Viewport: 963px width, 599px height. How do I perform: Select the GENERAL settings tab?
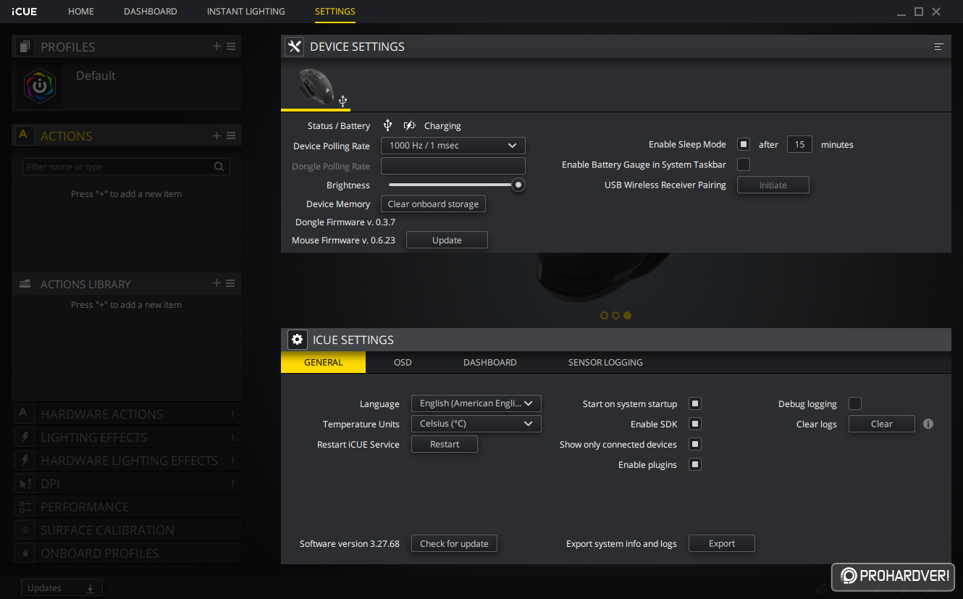tap(323, 362)
